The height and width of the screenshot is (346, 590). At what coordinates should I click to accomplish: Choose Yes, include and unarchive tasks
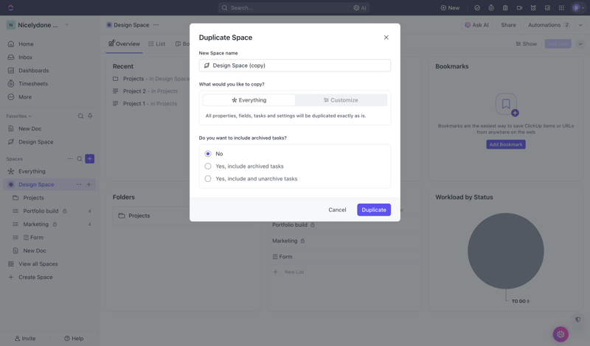pyautogui.click(x=208, y=178)
